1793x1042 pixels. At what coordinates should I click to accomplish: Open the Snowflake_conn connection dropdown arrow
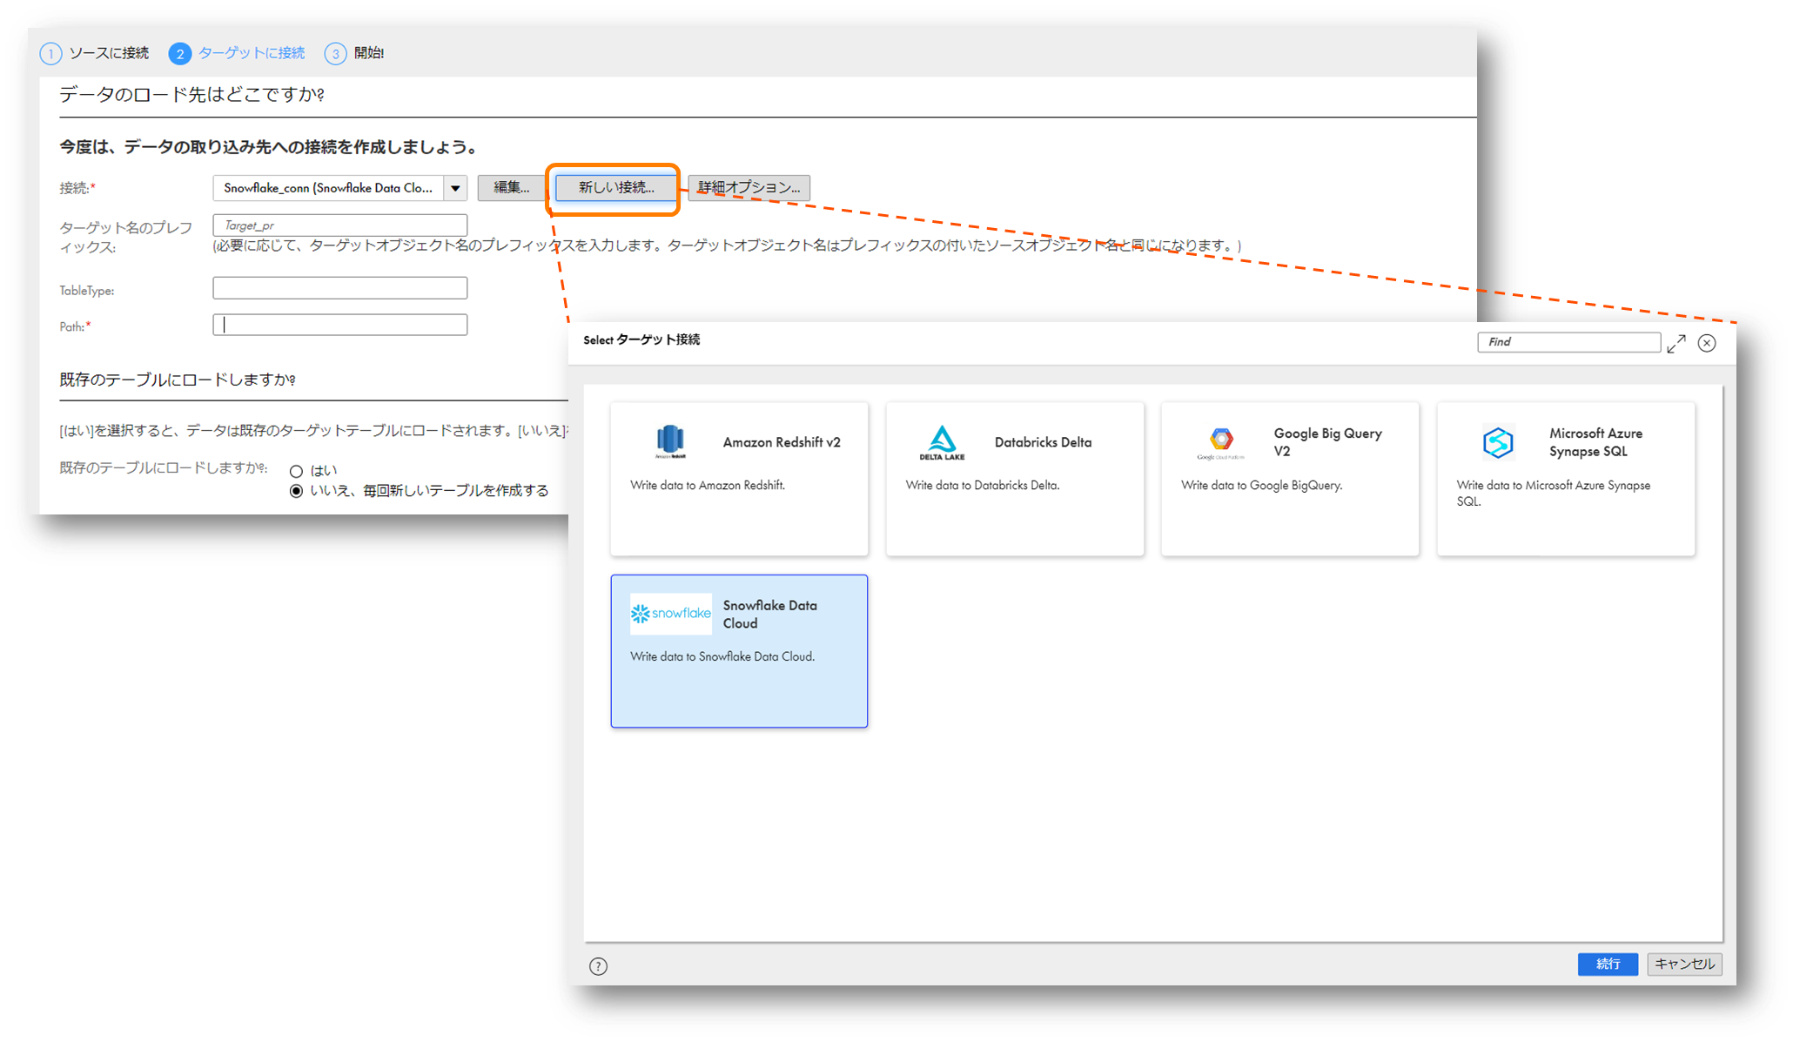pos(455,188)
